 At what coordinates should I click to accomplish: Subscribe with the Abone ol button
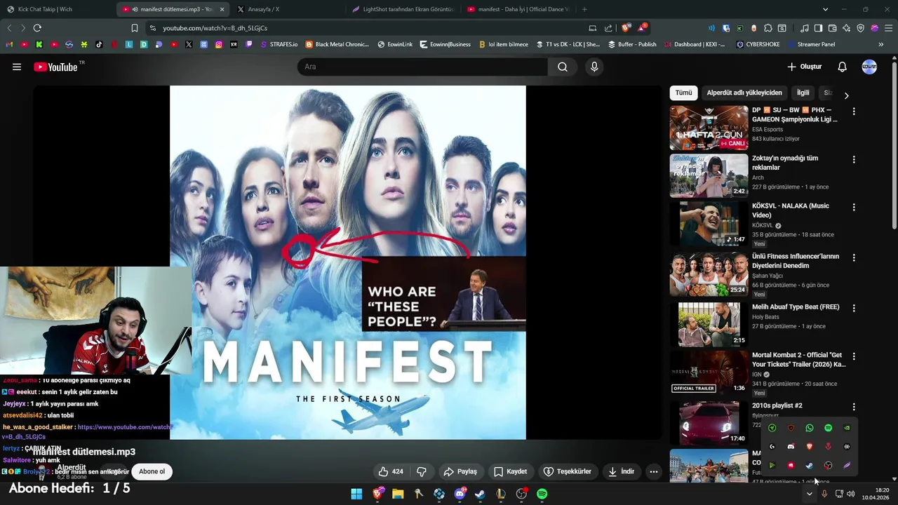152,471
